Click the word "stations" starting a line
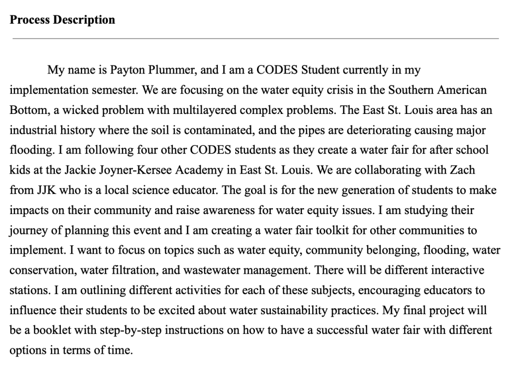Image resolution: width=506 pixels, height=369 pixels. (26, 291)
